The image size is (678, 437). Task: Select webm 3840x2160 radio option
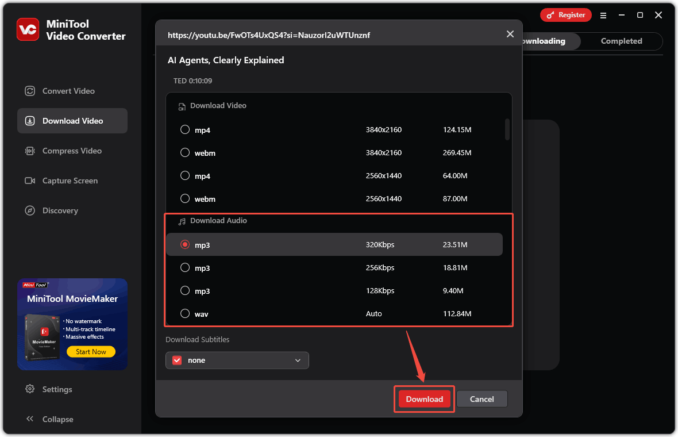(185, 152)
